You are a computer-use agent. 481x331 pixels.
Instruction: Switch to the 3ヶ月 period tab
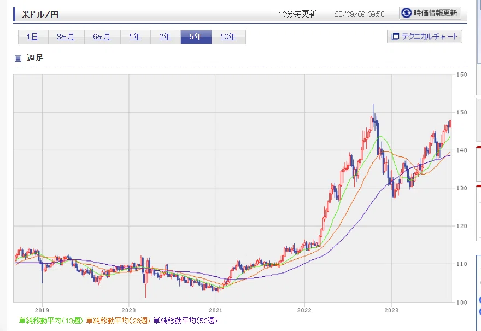point(66,37)
